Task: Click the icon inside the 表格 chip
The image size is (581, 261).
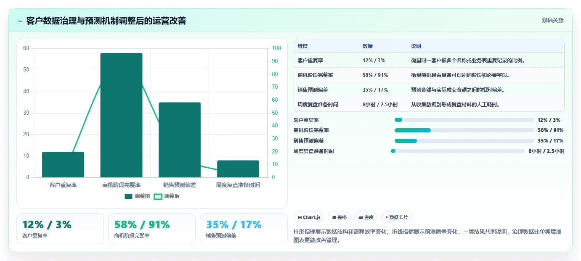Action: [334, 218]
